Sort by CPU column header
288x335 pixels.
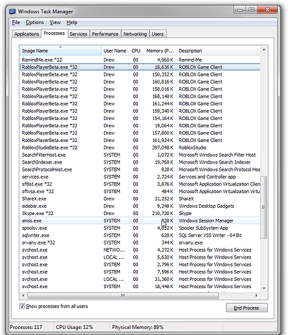(x=136, y=51)
